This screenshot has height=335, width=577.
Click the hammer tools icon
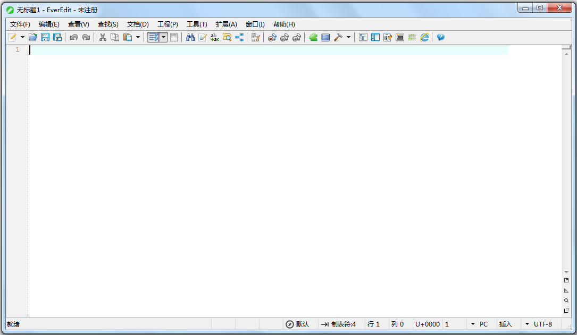(x=338, y=37)
